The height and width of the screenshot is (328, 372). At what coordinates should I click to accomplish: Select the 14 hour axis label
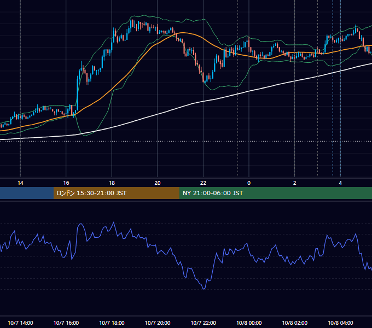(x=20, y=183)
